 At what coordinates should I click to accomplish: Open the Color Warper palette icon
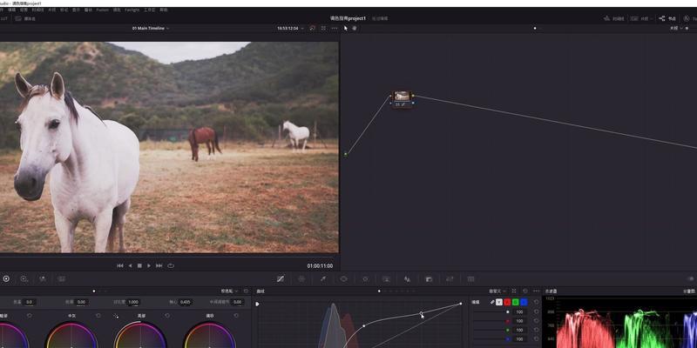[301, 278]
